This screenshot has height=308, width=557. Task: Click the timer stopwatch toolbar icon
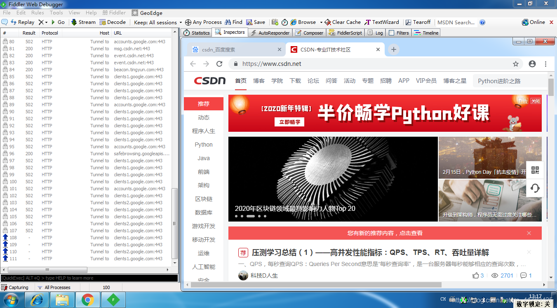285,22
